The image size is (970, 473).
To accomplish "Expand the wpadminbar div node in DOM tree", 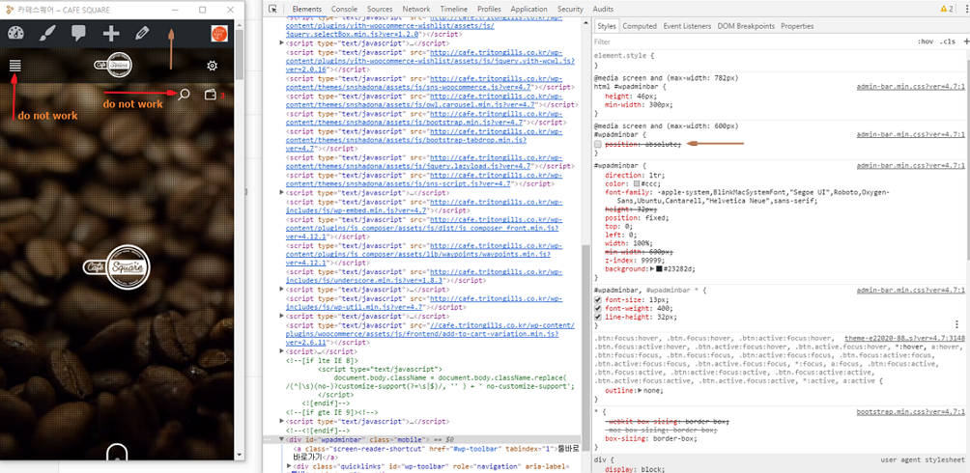I will point(280,439).
